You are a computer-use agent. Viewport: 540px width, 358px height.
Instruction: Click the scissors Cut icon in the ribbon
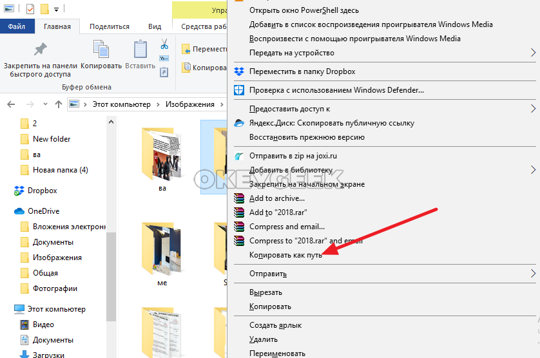pos(164,44)
